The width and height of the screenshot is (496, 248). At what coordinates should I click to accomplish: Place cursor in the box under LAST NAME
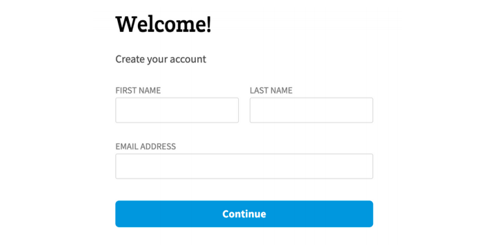(311, 110)
